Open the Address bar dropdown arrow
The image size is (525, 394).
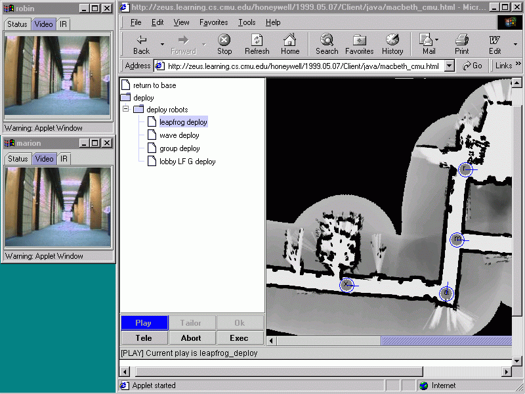449,66
